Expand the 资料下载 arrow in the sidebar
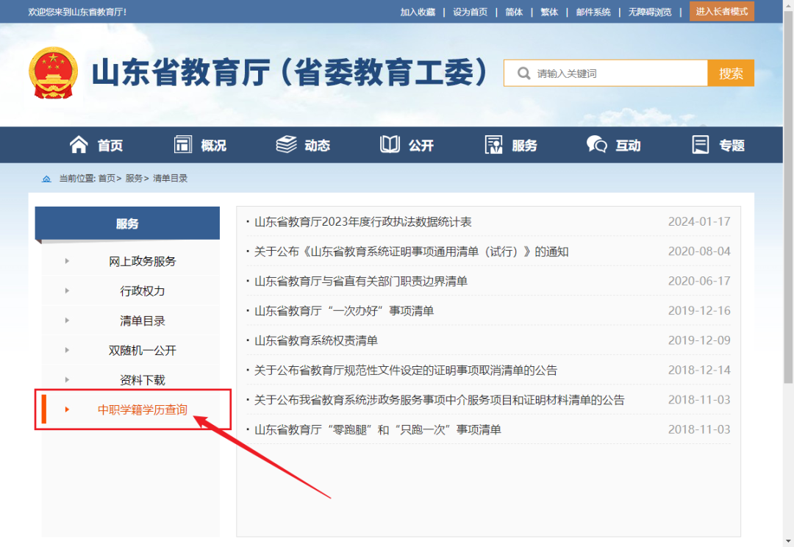This screenshot has width=794, height=547. click(x=67, y=380)
